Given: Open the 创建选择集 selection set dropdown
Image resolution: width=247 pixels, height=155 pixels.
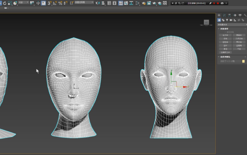Looking at the screenshot, I should click(x=84, y=3).
